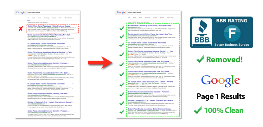Click Search tools in the left results page
Image resolution: width=263 pixels, height=127 pixels.
[68, 18]
